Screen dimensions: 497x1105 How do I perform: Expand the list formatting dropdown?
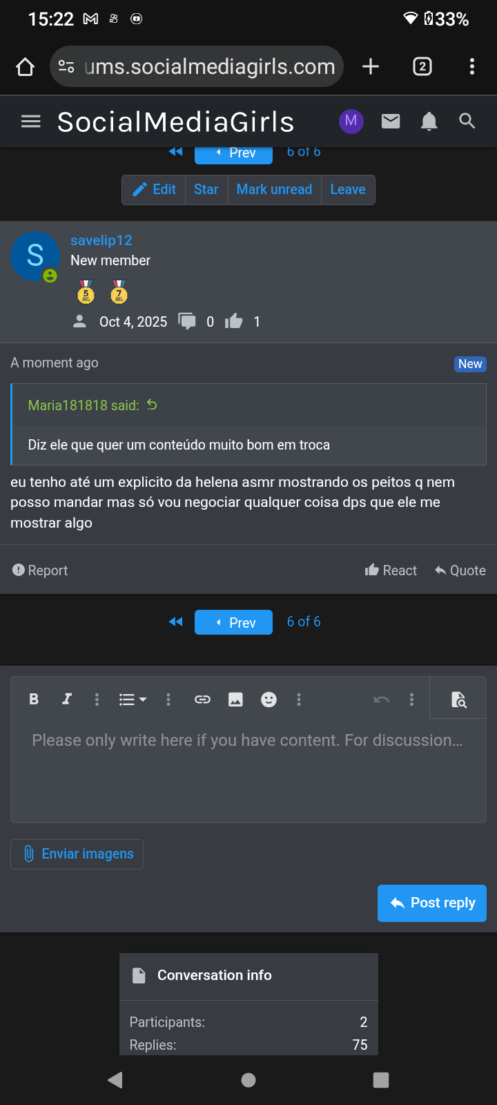click(x=133, y=700)
